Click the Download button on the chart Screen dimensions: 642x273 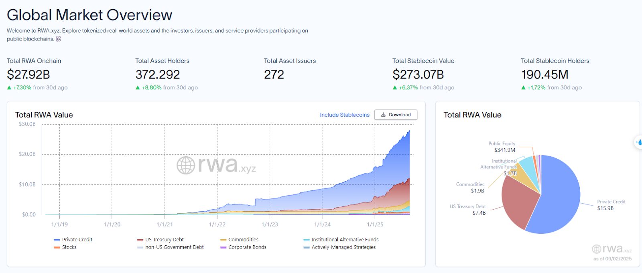pyautogui.click(x=396, y=115)
